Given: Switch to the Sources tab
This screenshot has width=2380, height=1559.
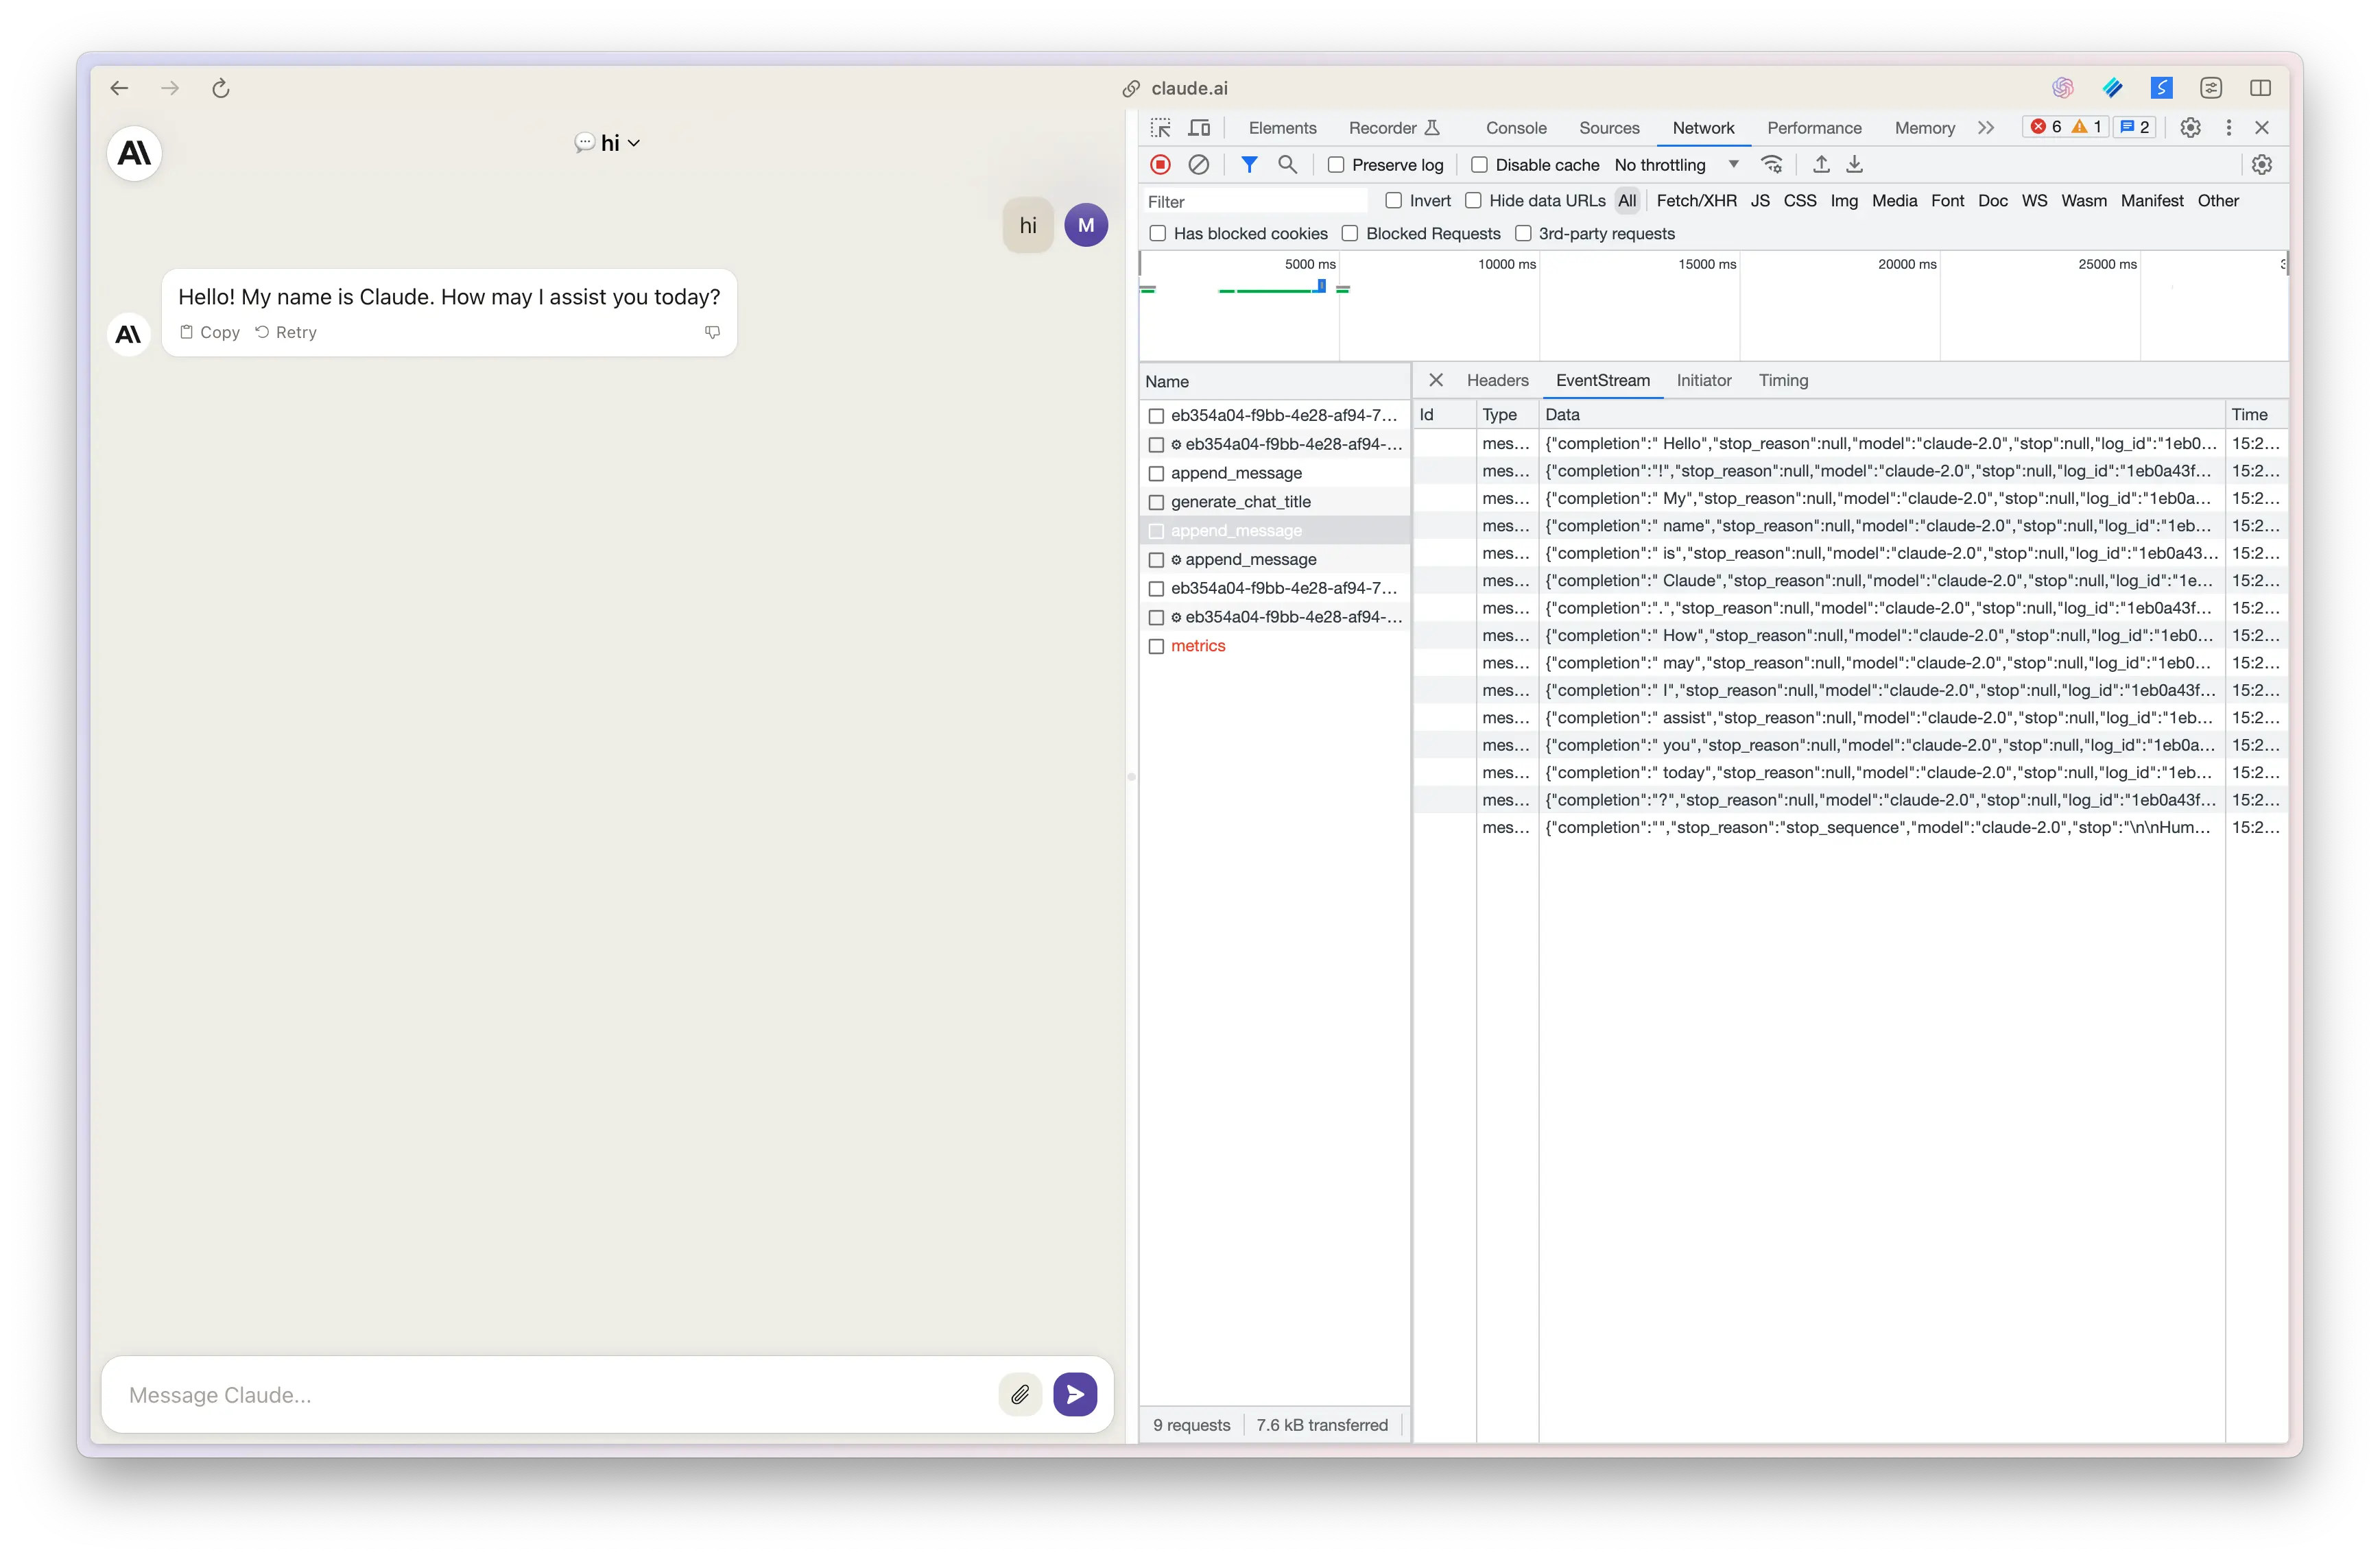Looking at the screenshot, I should click(x=1609, y=128).
